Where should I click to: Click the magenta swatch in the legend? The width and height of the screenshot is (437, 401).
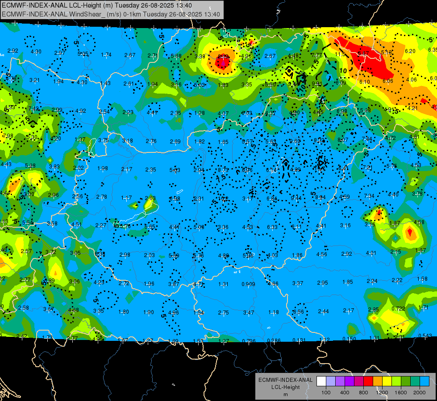359,381
